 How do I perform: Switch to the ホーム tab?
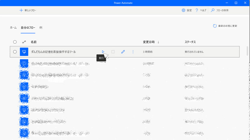tap(13, 28)
